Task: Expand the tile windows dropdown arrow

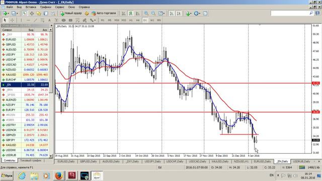Action: [164, 14]
